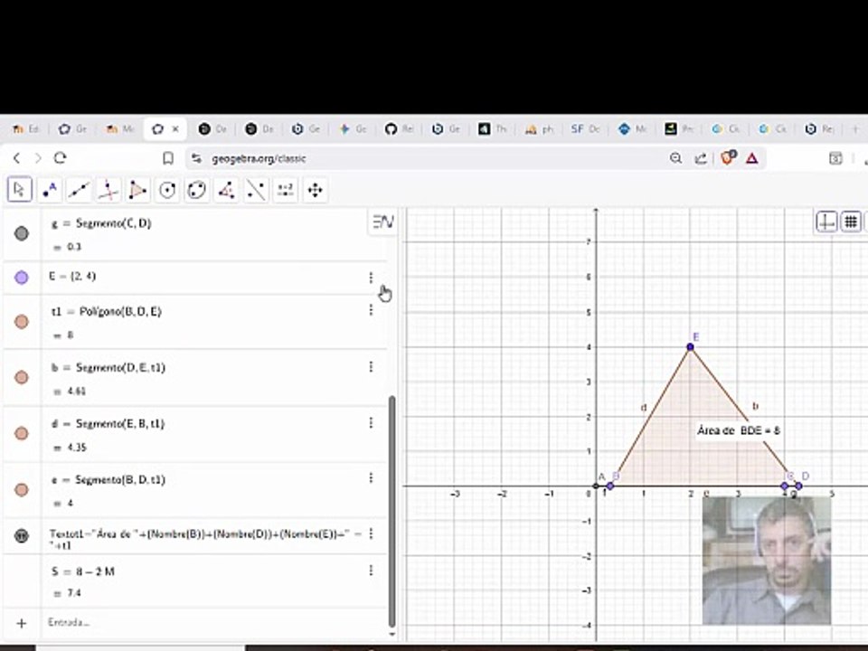Click the webcam video thumbnail

point(767,561)
